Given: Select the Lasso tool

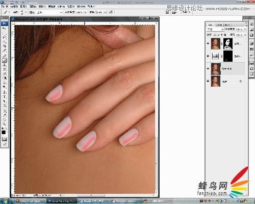Looking at the screenshot, I should point(4,37).
